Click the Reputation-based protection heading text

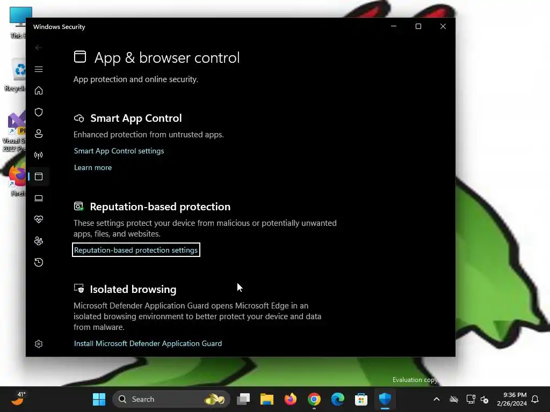pyautogui.click(x=160, y=207)
